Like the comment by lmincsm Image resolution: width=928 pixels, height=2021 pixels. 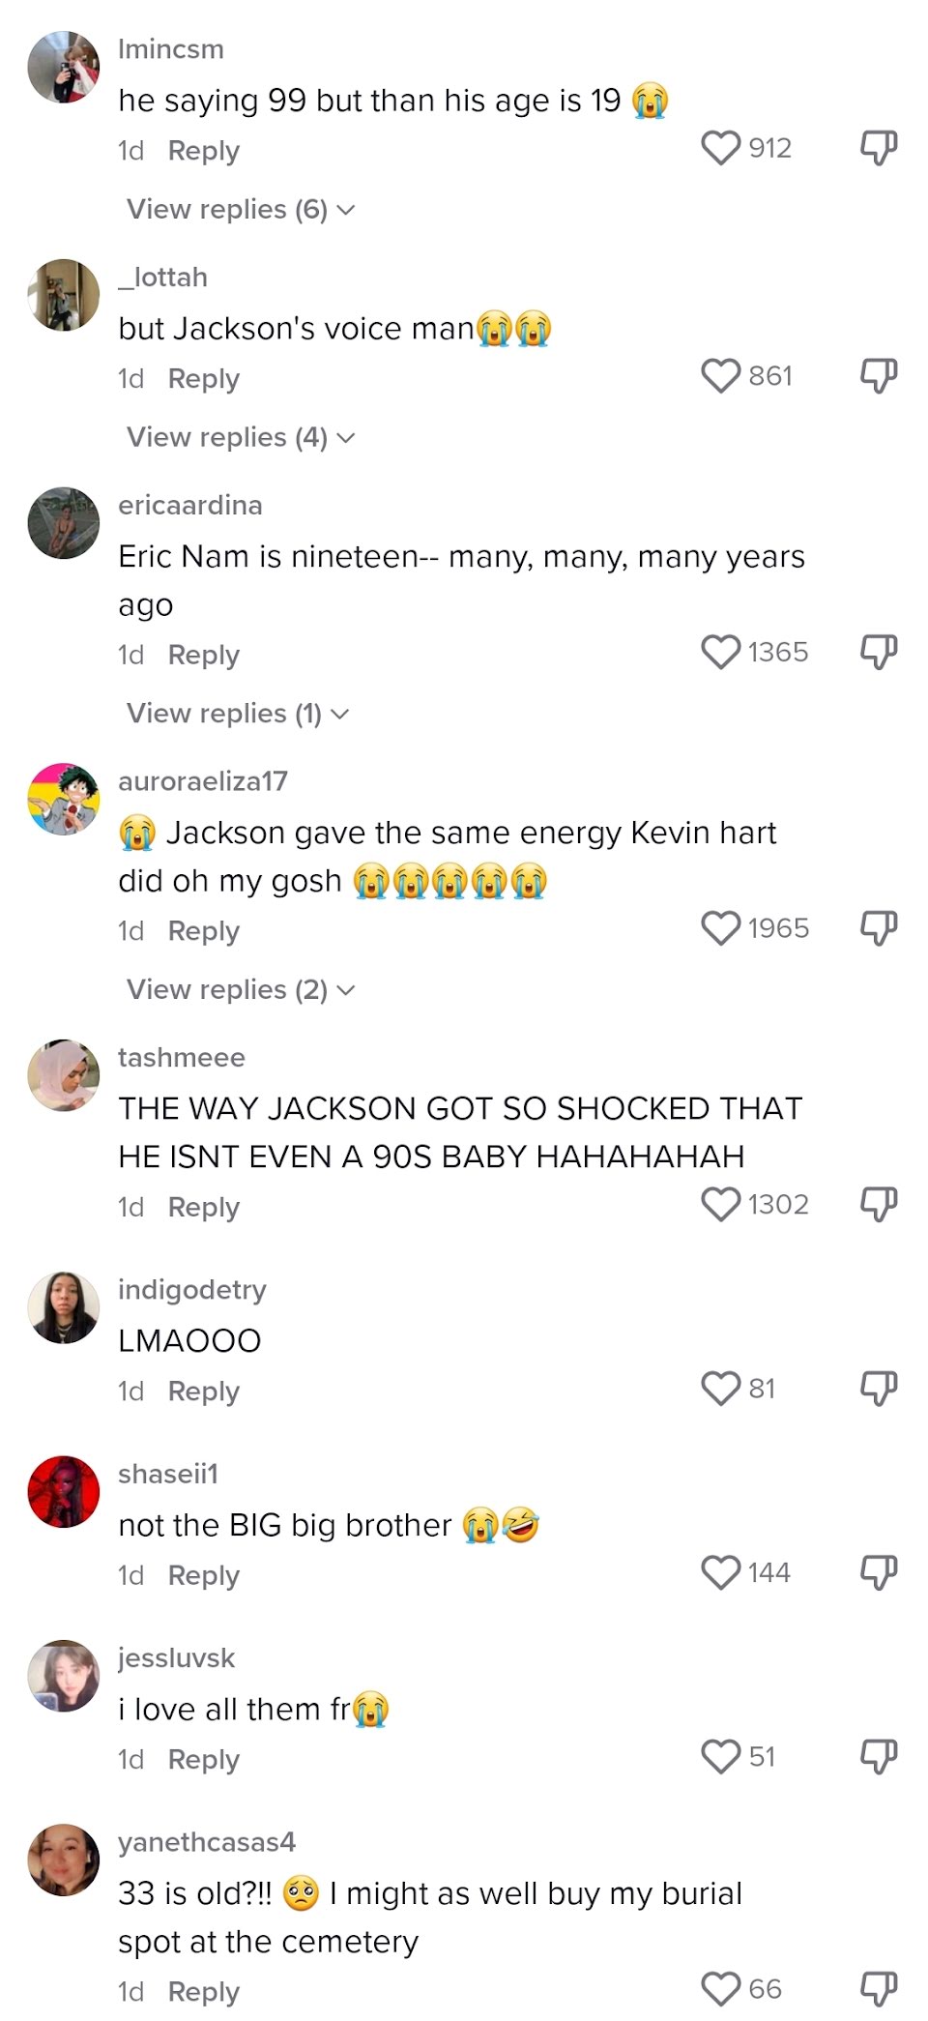pyautogui.click(x=720, y=148)
